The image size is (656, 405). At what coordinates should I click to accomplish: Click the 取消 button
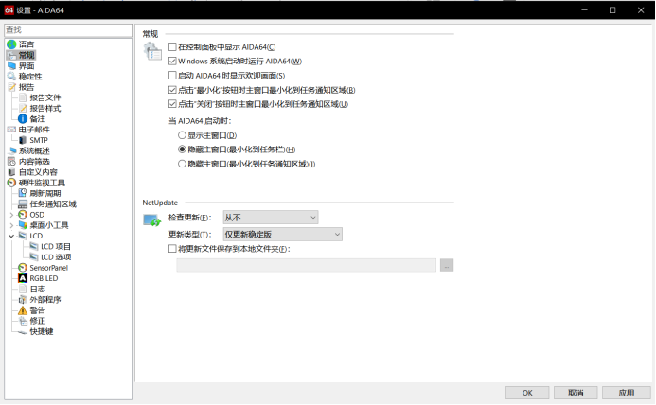coord(576,393)
